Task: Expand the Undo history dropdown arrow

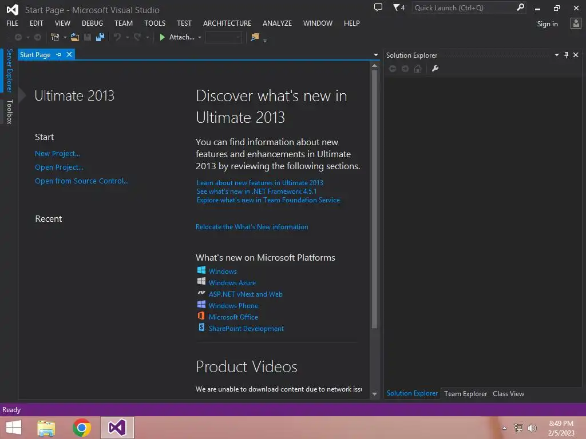Action: pyautogui.click(x=127, y=37)
